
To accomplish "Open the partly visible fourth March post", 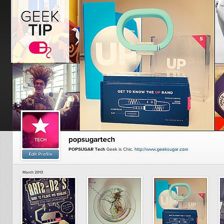I will click(222, 201).
